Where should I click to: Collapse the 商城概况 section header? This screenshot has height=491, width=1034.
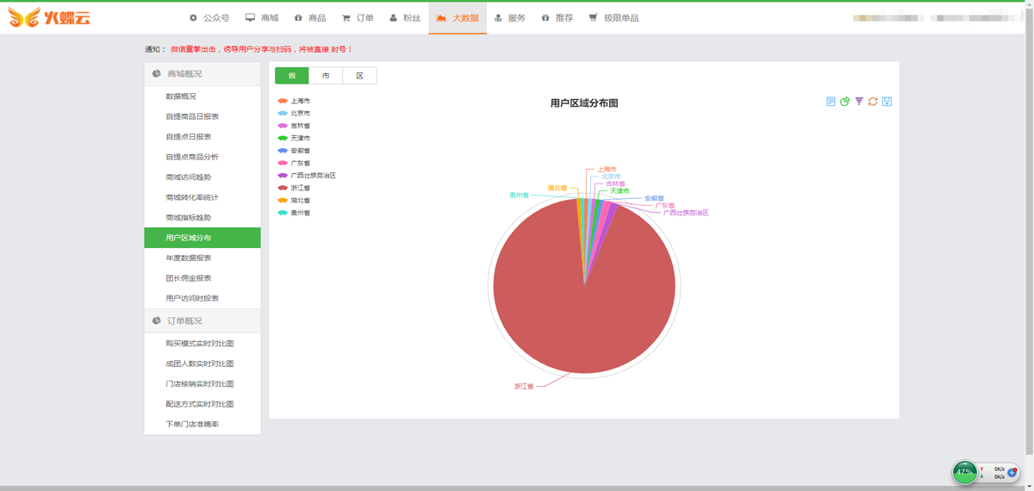click(202, 74)
